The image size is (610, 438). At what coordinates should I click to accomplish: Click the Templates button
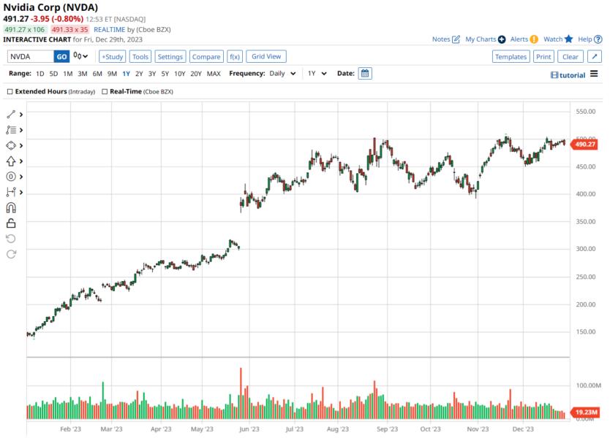[511, 56]
